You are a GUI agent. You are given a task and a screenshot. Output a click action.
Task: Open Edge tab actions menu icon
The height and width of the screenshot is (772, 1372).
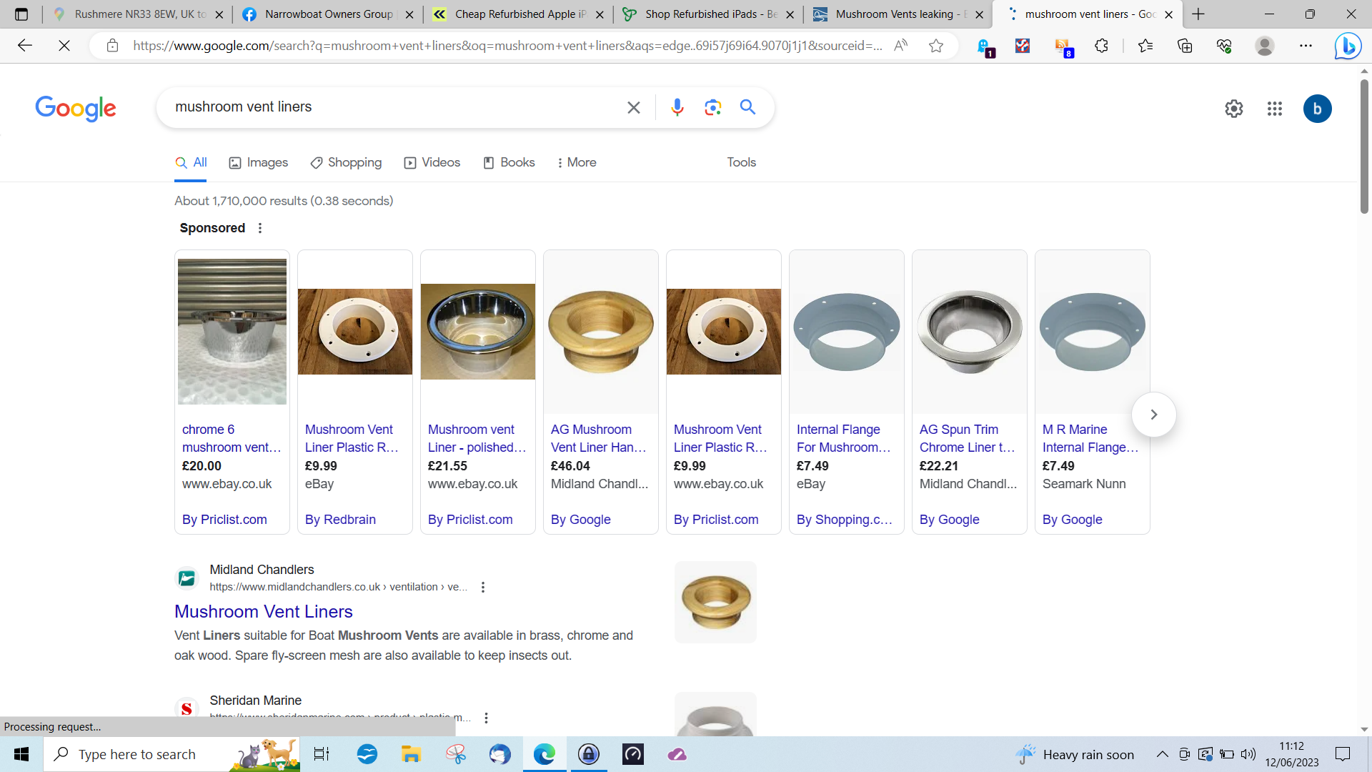pos(21,14)
